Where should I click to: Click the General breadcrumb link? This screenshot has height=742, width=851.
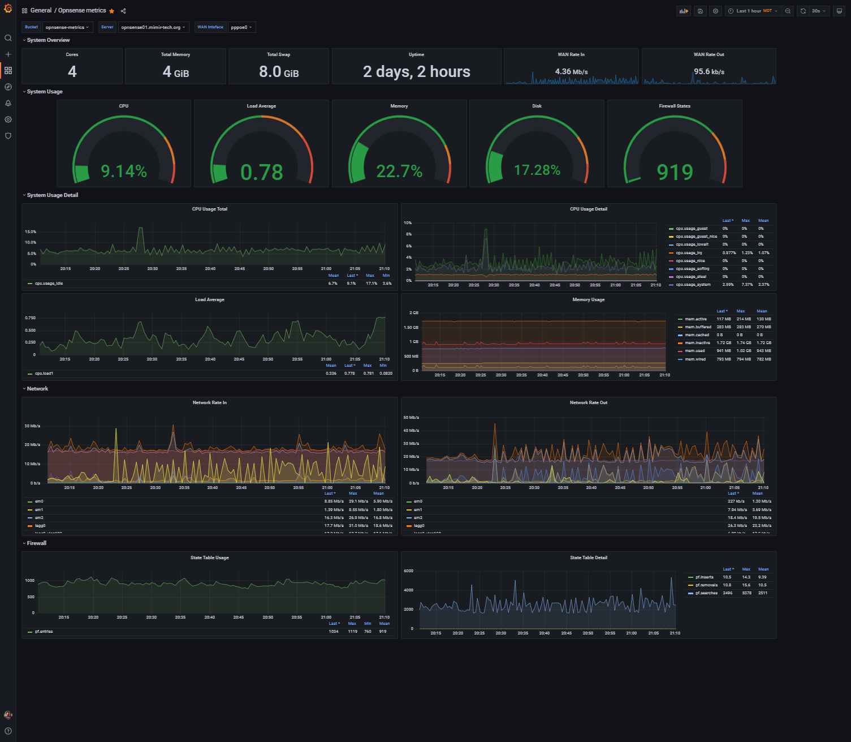(x=41, y=11)
